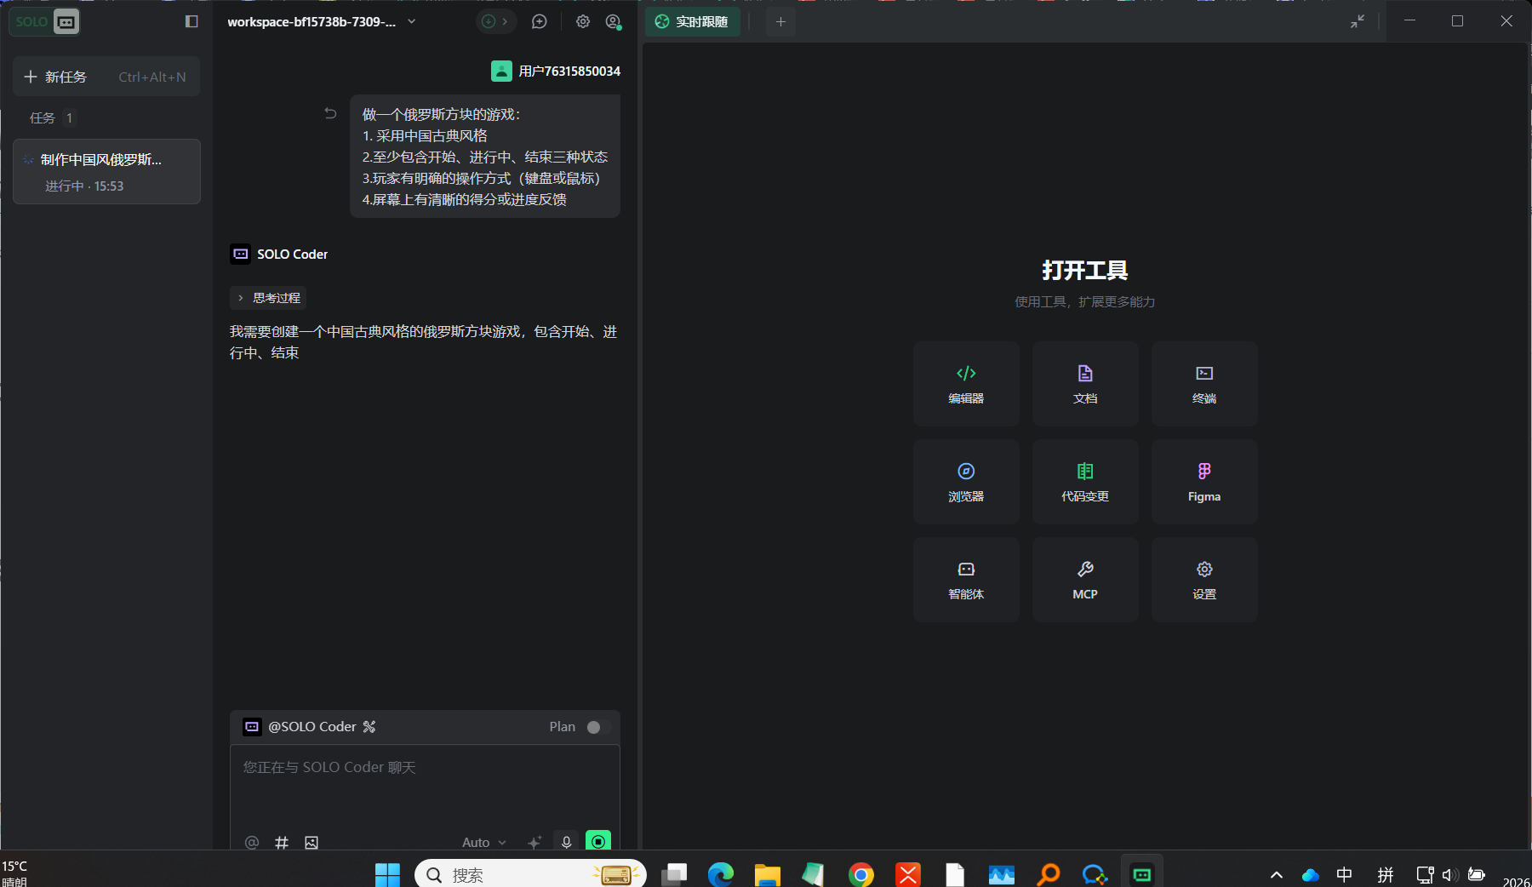Click username 用户76315850034
Screen dimensions: 1532x887
pyautogui.click(x=569, y=71)
